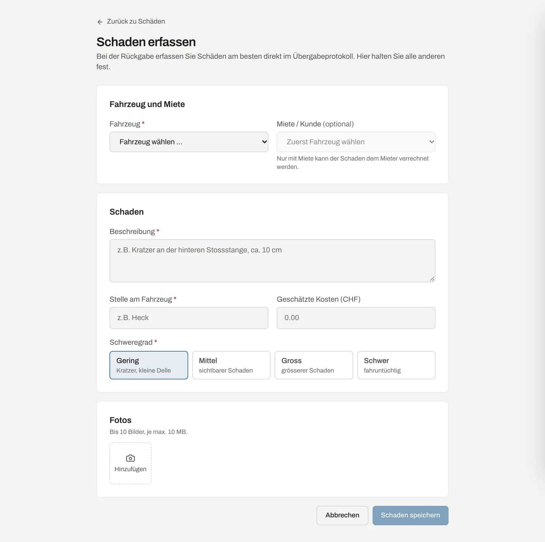Click the Schaden erfassen heading

point(146,42)
